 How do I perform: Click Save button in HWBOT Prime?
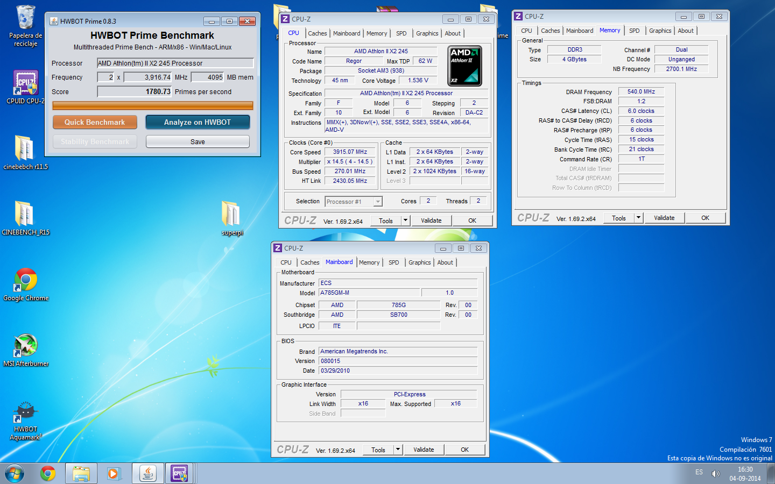[198, 141]
